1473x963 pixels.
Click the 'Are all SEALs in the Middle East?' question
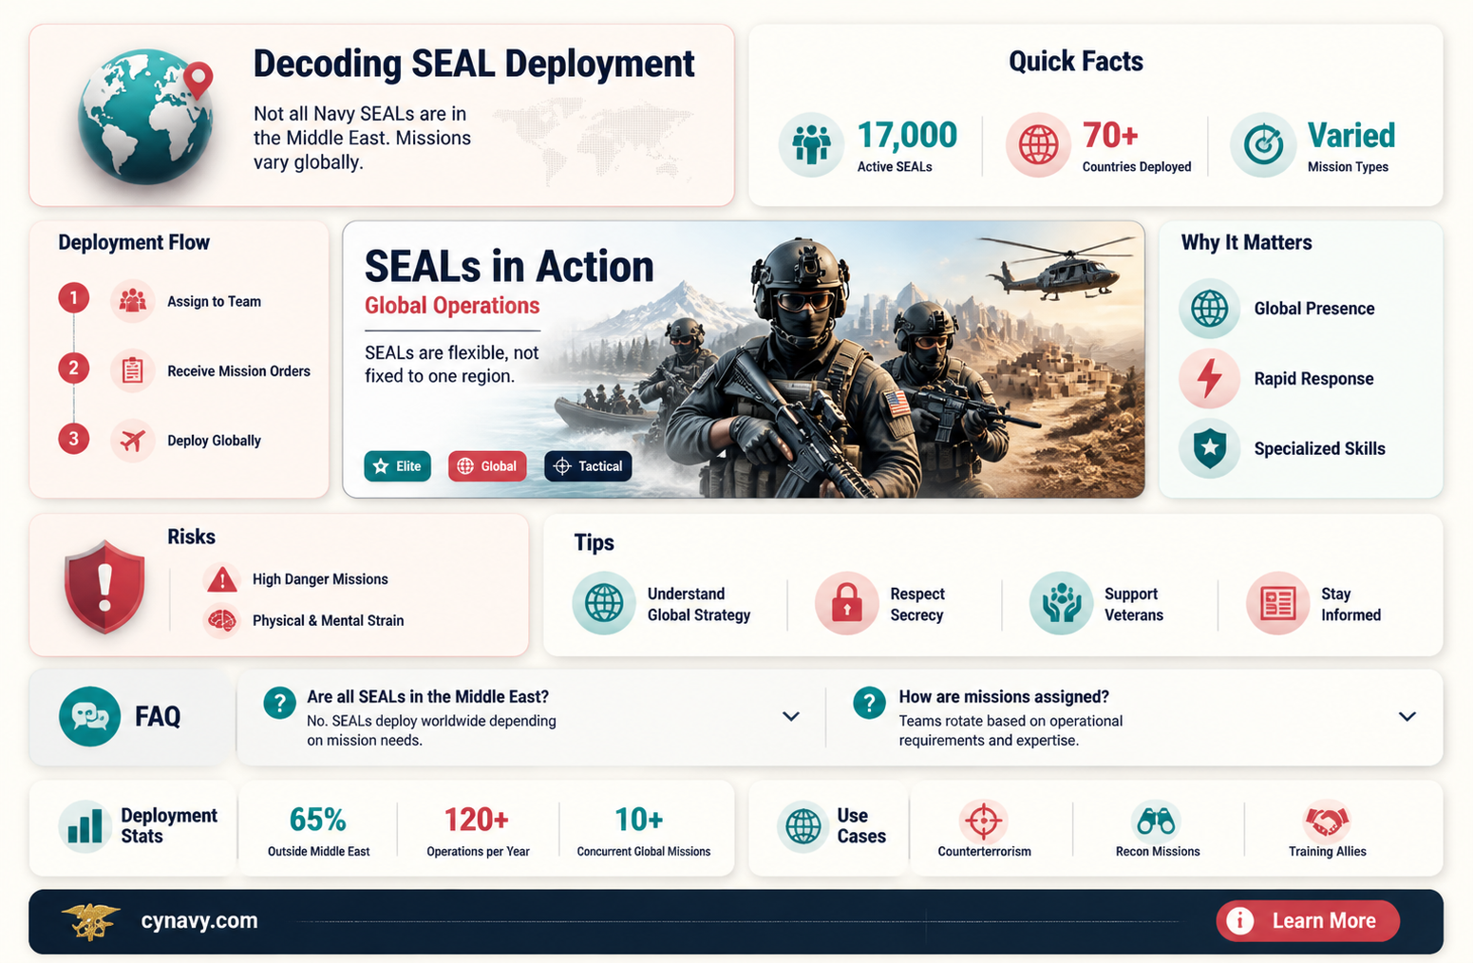click(427, 697)
